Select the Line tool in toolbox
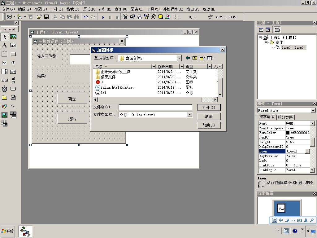Screen dimensions: 317x238 (13, 106)
